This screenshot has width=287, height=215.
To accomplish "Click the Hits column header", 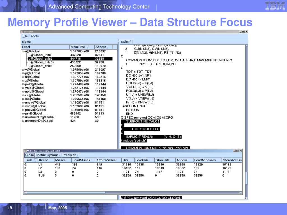I will [x=128, y=160].
